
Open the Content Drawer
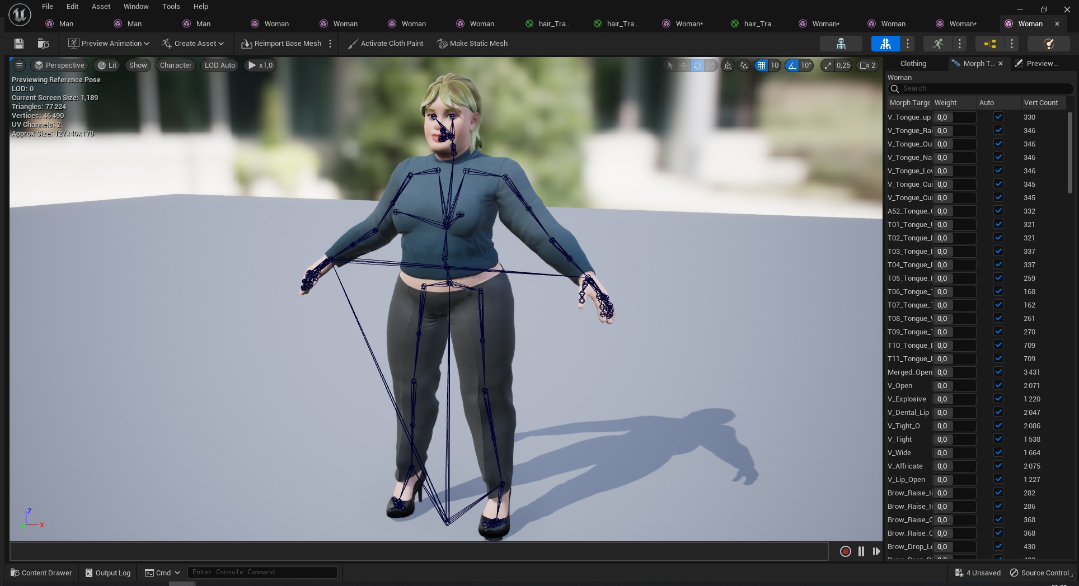(x=41, y=573)
